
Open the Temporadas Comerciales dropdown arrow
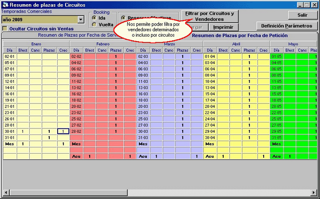[80, 19]
